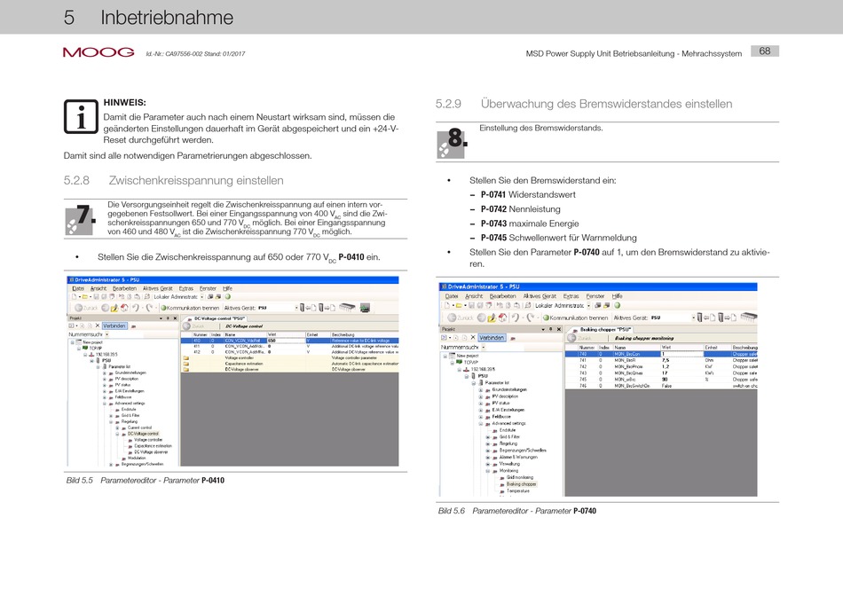843x596 pixels.
Task: Click Wert column header in Braking chopper table
Action: 681,347
